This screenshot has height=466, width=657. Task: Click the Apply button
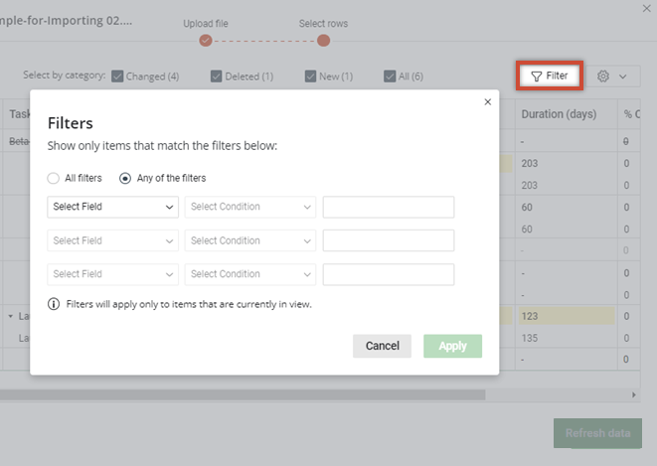452,346
